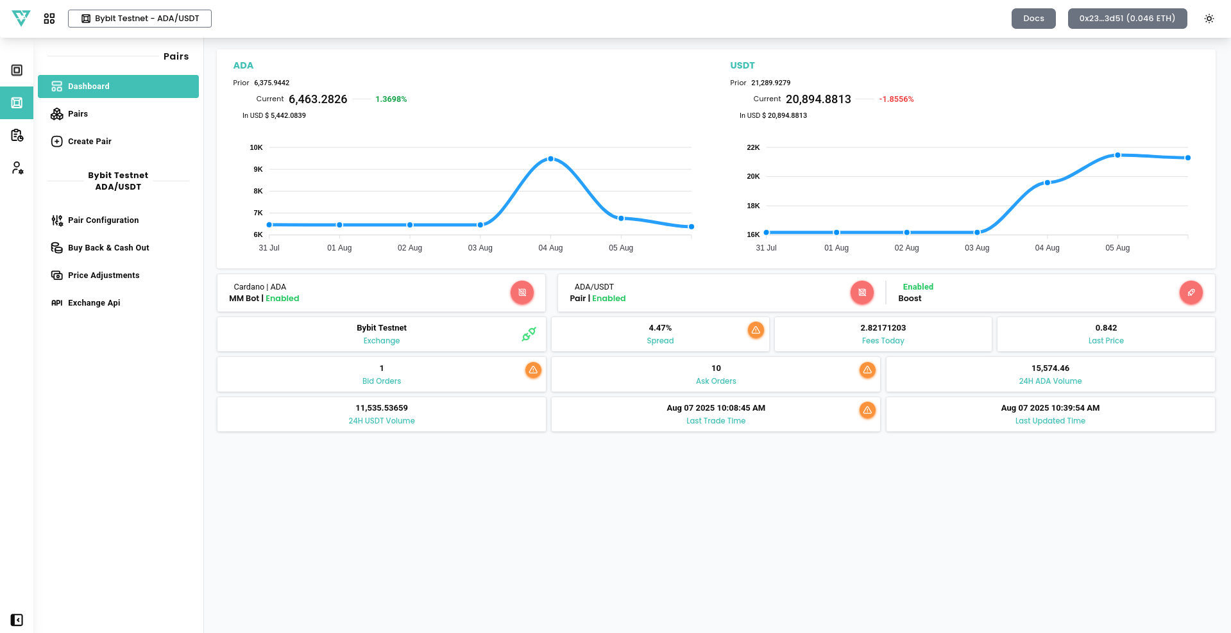The image size is (1231, 633).
Task: Click the clipboard icon in left rail
Action: coord(17,135)
